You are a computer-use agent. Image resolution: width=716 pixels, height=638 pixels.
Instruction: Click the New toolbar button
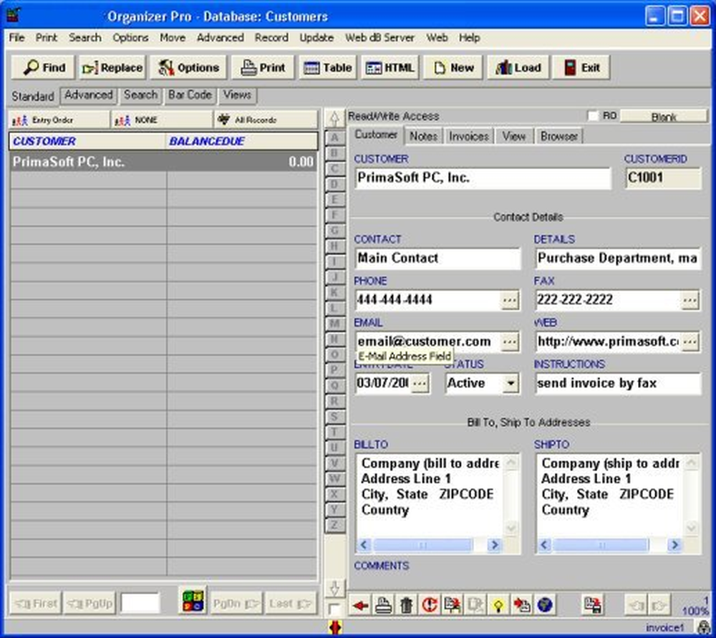tap(453, 67)
